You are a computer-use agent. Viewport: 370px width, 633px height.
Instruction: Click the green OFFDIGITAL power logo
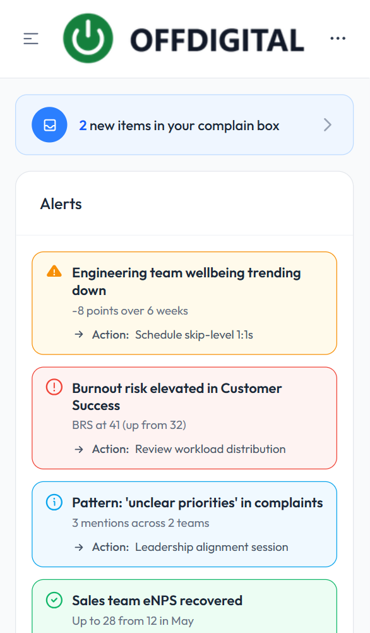[x=88, y=38]
